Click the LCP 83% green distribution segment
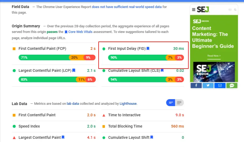Image resolution: width=244 pixels, height=142 pixels. point(47,80)
